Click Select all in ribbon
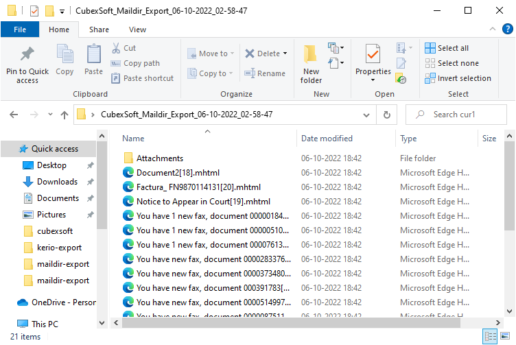The width and height of the screenshot is (516, 345). point(447,48)
